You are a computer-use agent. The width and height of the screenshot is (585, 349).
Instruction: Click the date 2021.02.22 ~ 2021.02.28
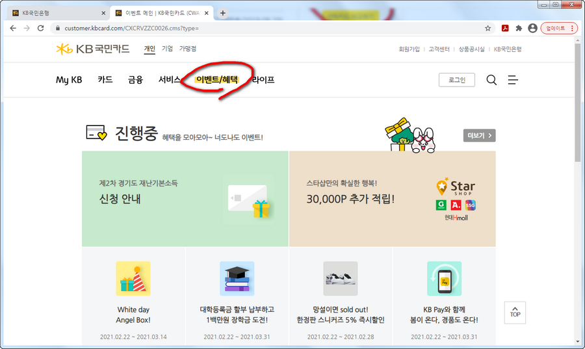[340, 337]
